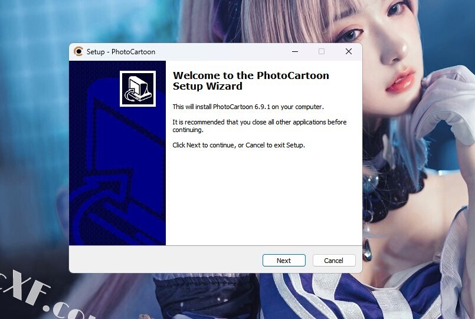Click the 'Setup - PhotoCartoon' window title

(x=121, y=52)
